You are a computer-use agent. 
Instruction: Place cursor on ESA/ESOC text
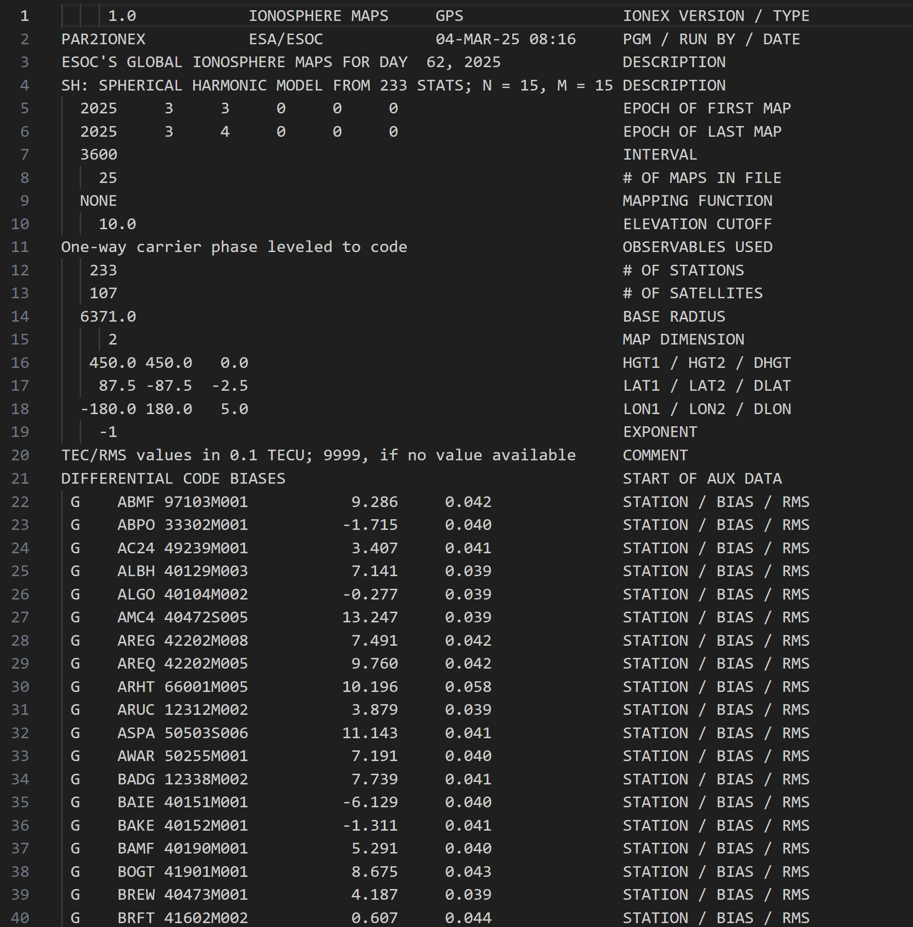coord(286,39)
